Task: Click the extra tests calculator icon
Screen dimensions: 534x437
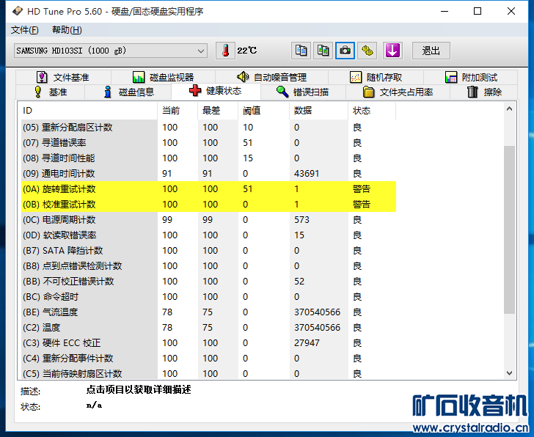Action: 451,77
